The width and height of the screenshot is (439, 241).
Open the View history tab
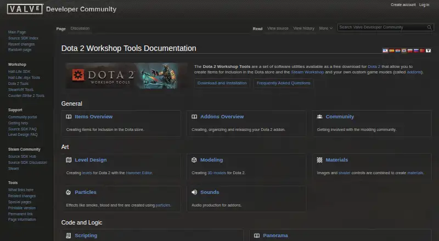[304, 28]
